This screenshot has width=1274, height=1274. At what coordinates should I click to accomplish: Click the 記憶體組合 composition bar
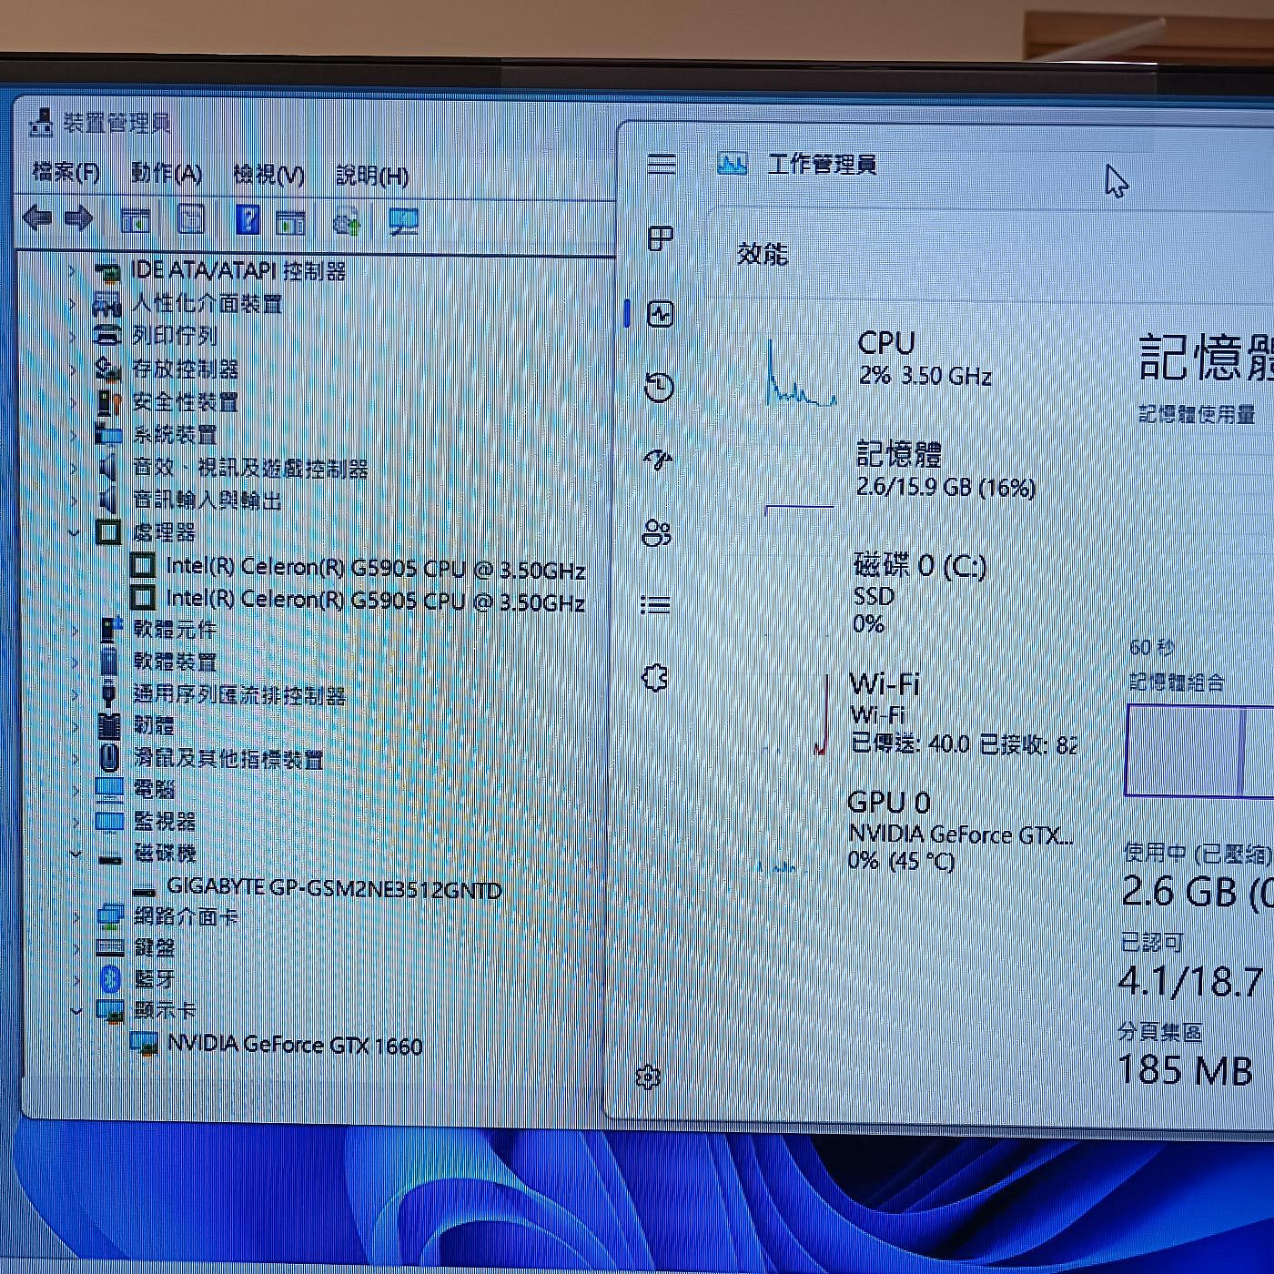click(1199, 751)
